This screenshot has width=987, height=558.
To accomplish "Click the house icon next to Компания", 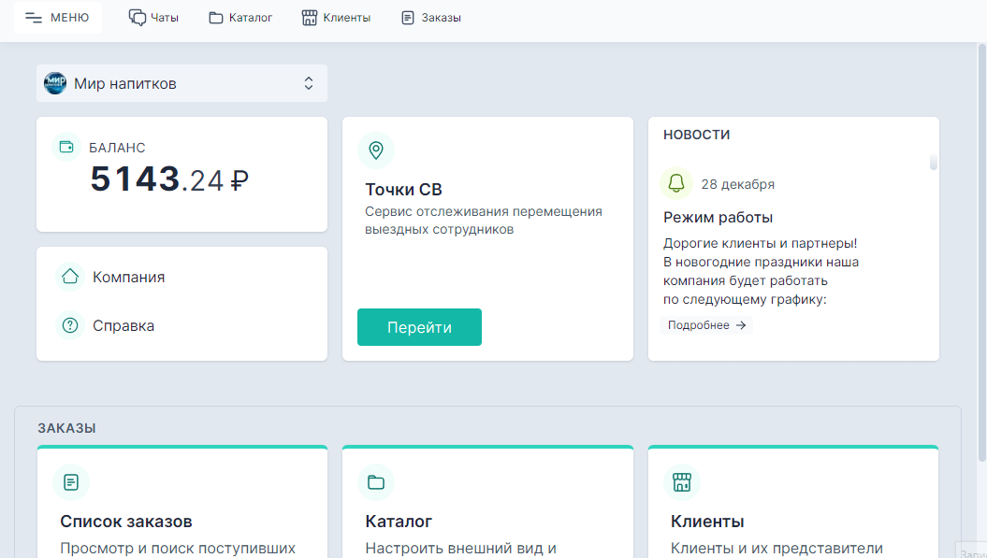I will coord(69,277).
